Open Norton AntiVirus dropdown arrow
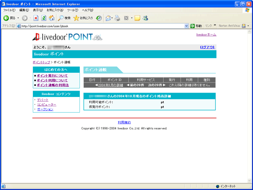 click(x=248, y=26)
